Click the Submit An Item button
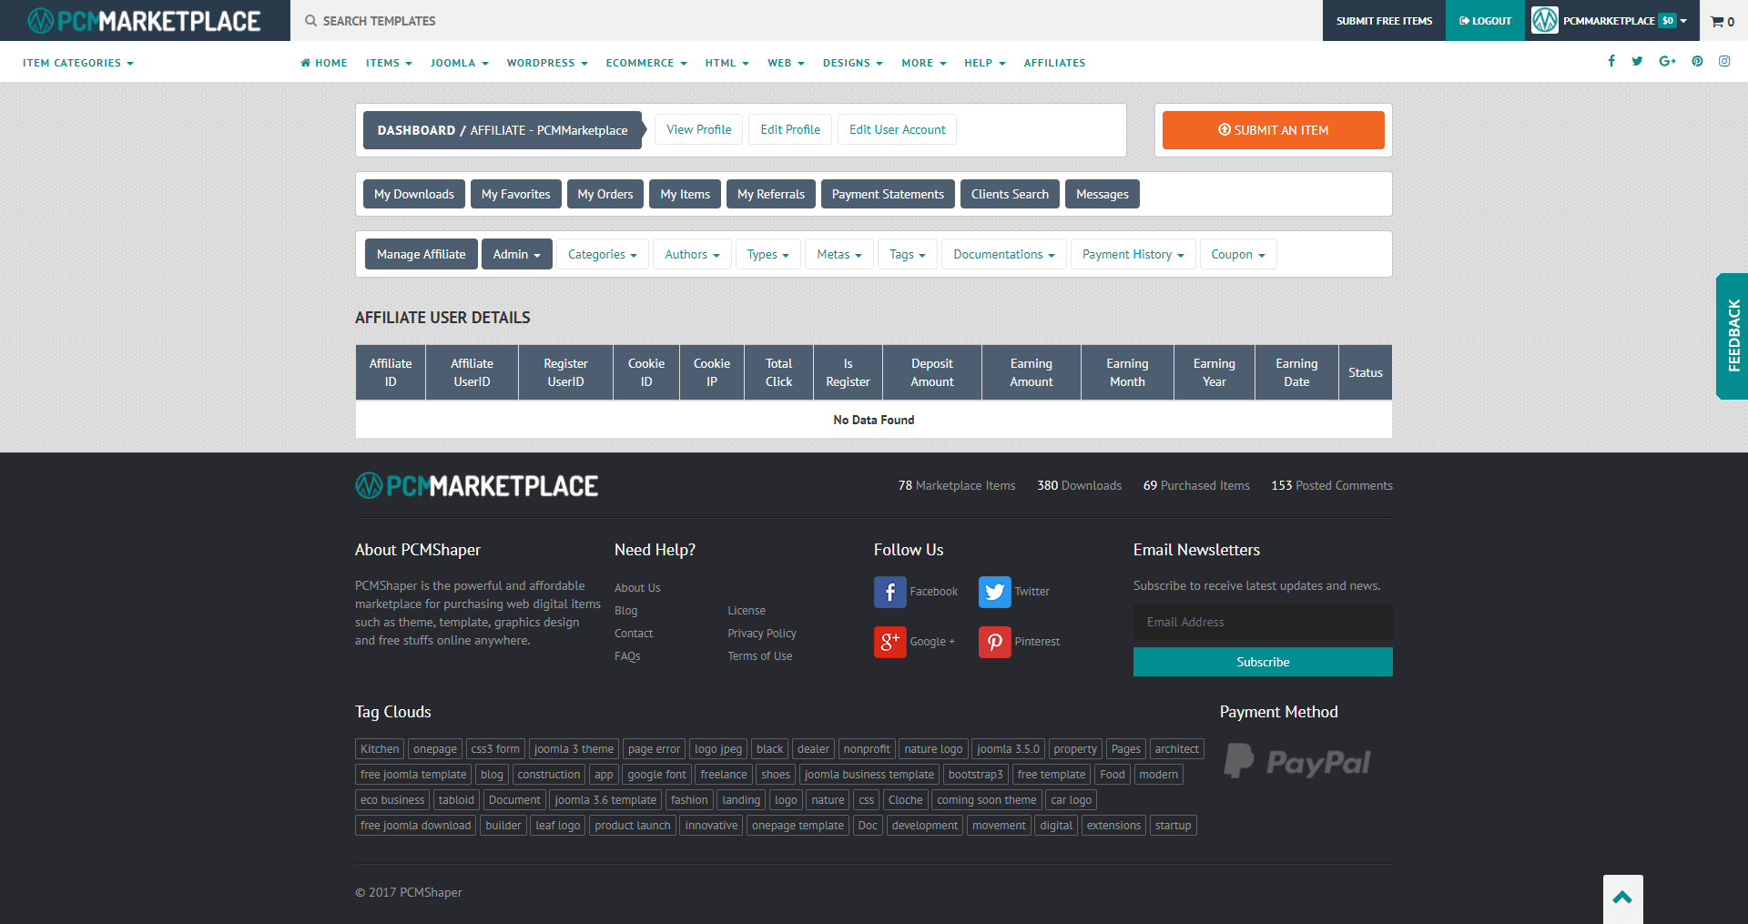 click(1273, 130)
